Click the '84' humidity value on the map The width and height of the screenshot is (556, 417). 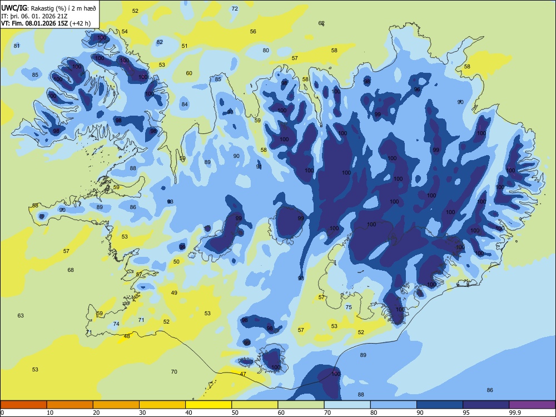pyautogui.click(x=185, y=104)
